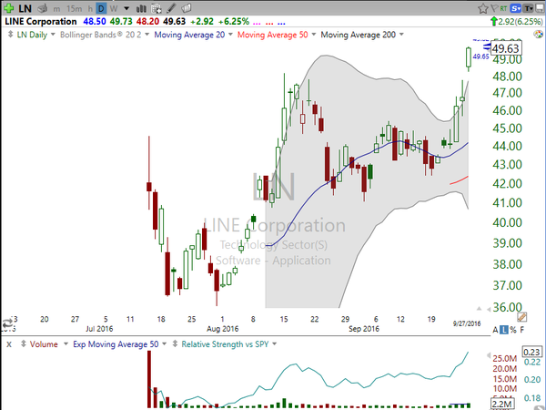Image resolution: width=546 pixels, height=410 pixels.
Task: Click the up-down arrows beside LN Daily
Action: (10, 35)
